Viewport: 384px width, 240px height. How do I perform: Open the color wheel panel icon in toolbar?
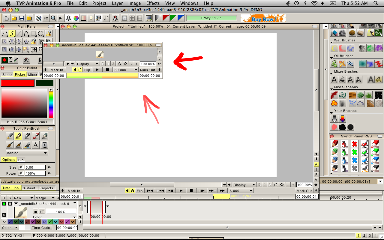[76, 18]
